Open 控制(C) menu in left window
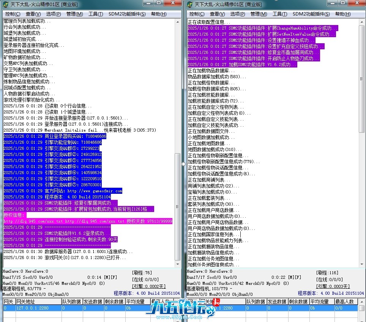This screenshot has width=366, height=322. [x=13, y=14]
